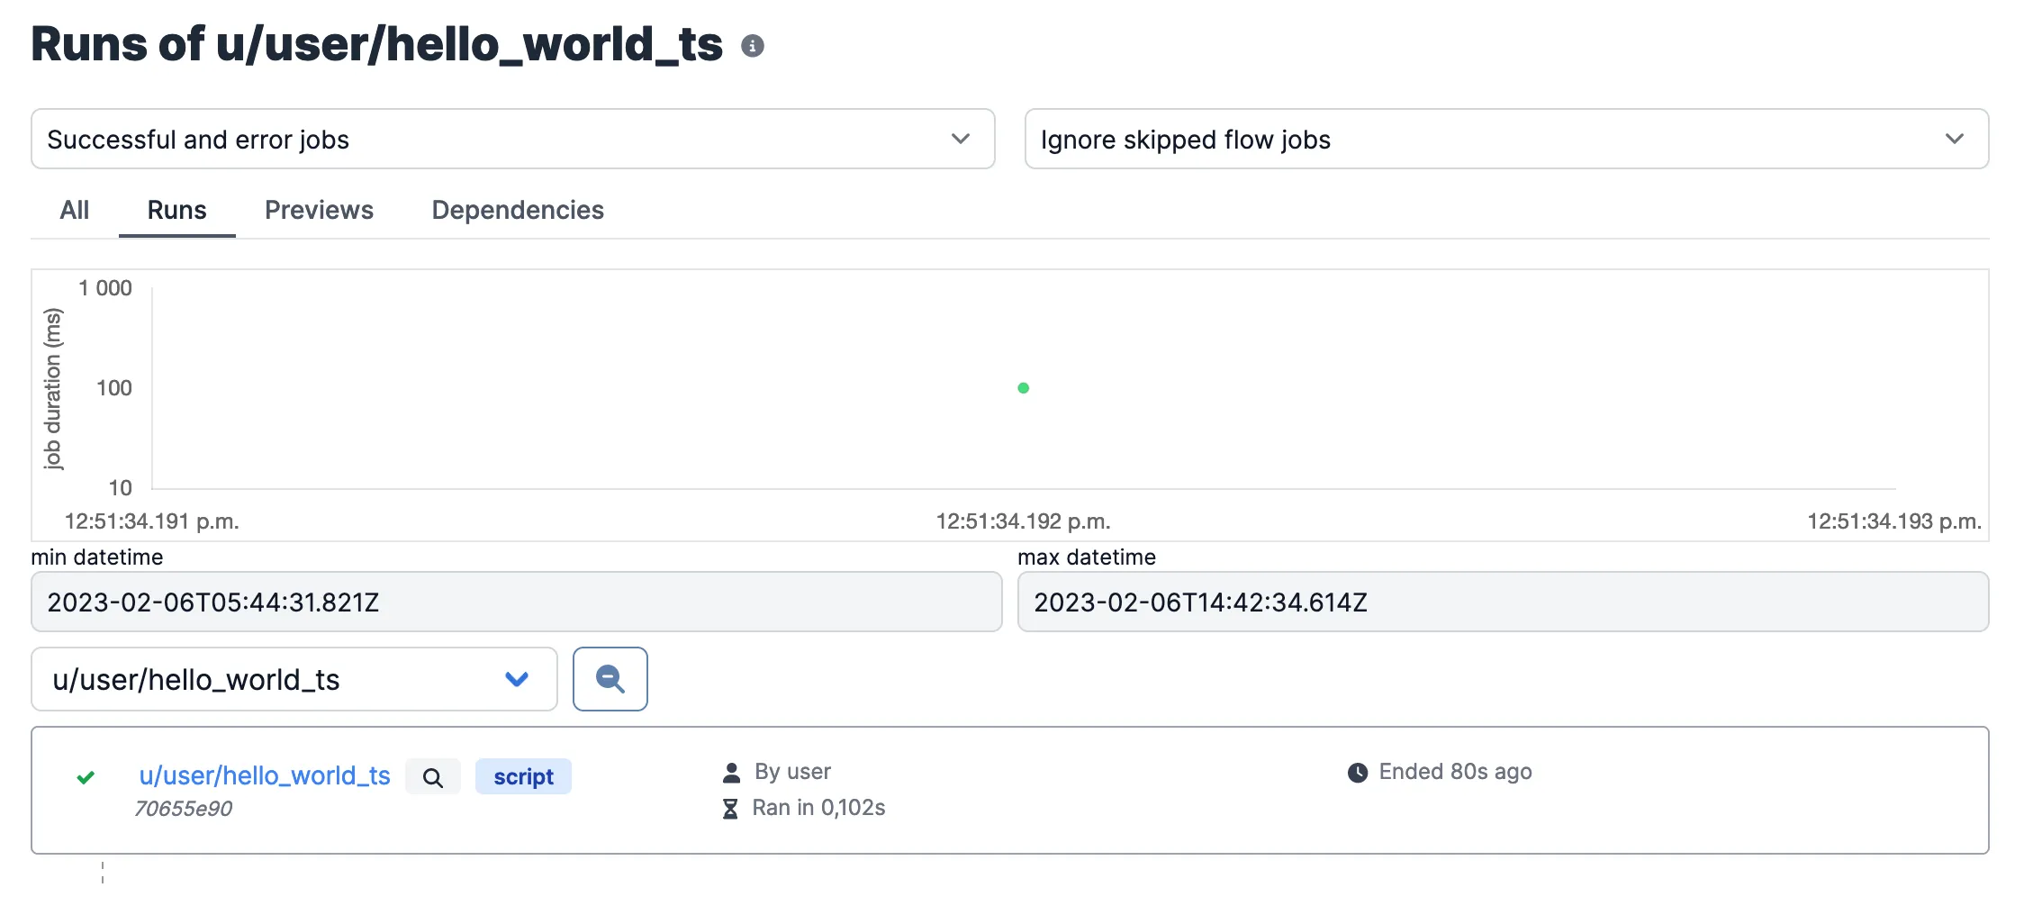The image size is (2024, 924).
Task: Open the 'Successful and error jobs' dropdown
Action: (x=512, y=139)
